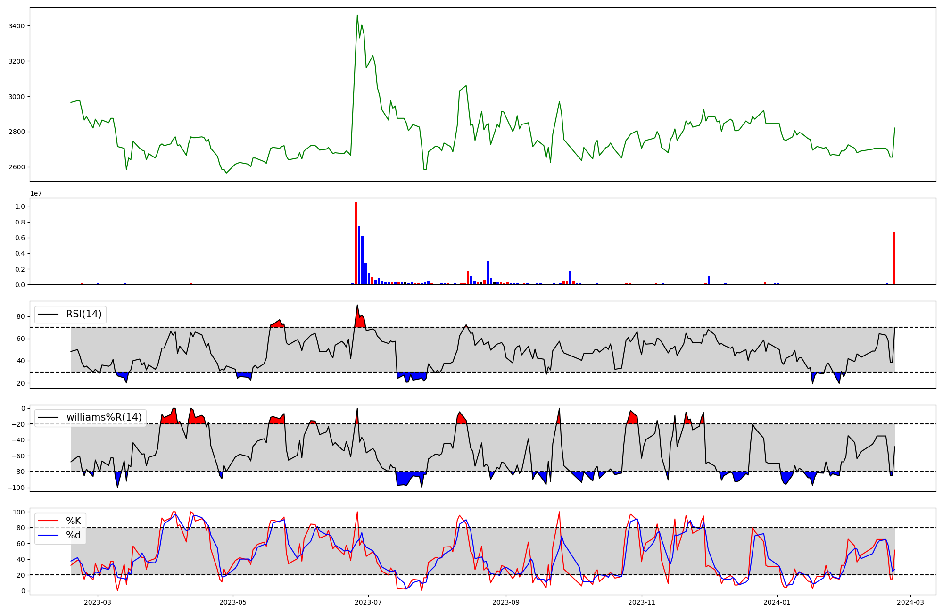The height and width of the screenshot is (613, 943).
Task: Click the green price line's highest peak
Action: coord(357,16)
